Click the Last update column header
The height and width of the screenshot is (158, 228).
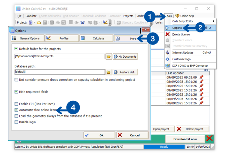point(182,73)
